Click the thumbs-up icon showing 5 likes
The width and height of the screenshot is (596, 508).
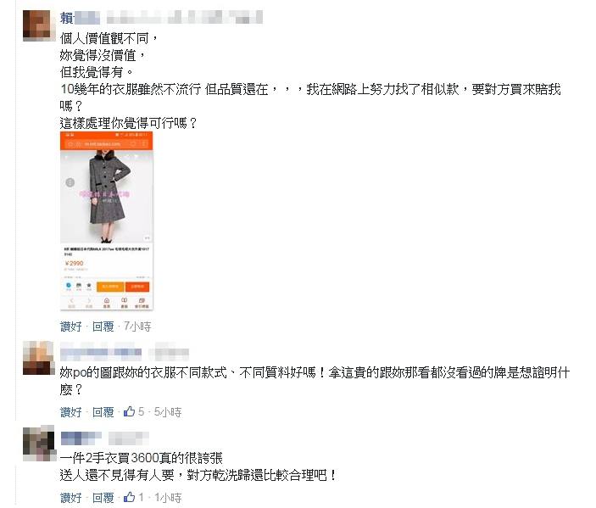(x=129, y=411)
